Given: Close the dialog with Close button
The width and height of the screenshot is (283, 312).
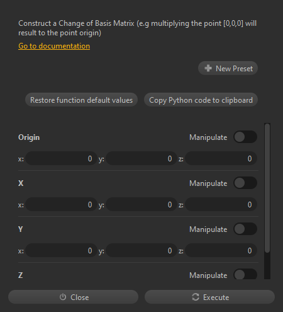Looking at the screenshot, I should point(73,297).
